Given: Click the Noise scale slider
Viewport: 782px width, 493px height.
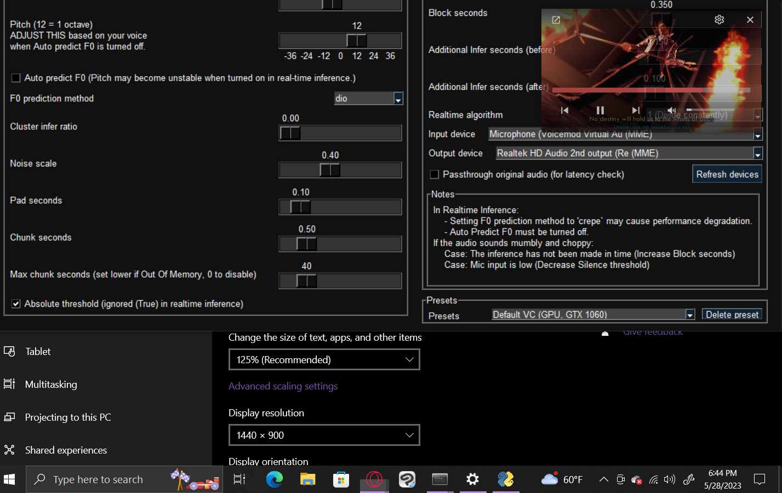Looking at the screenshot, I should pyautogui.click(x=340, y=170).
